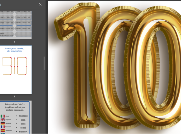Click the Italian flag icon in thumbnail
The image size is (181, 134).
pos(3,116)
